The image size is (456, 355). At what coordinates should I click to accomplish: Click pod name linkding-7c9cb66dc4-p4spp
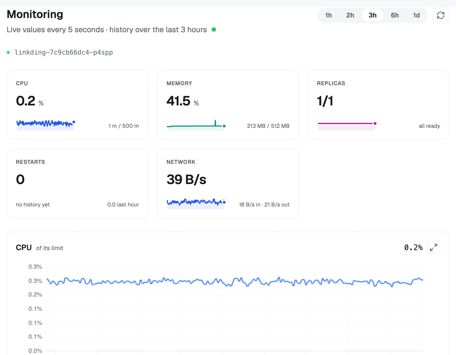pyautogui.click(x=64, y=52)
